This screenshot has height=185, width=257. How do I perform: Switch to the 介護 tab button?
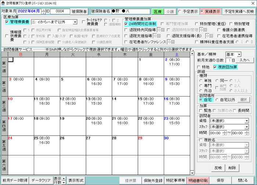(170, 12)
